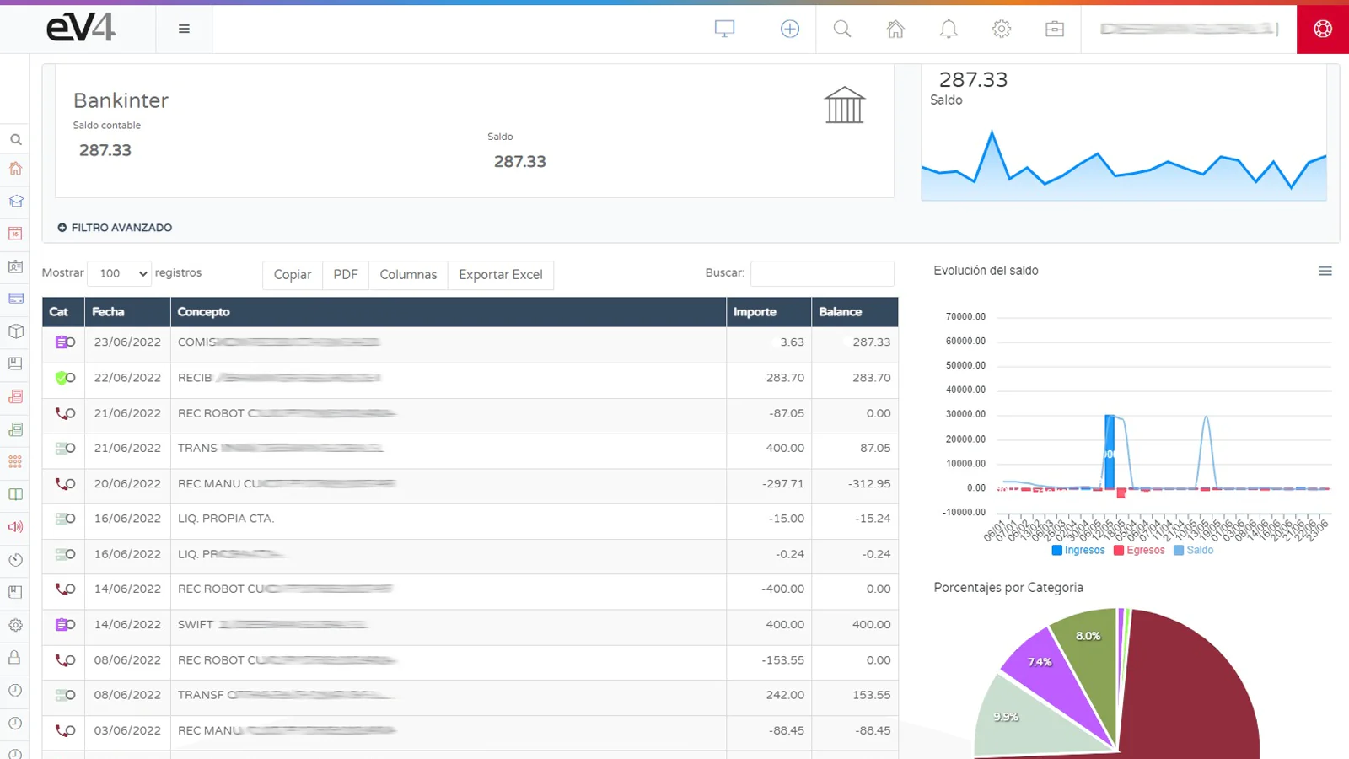This screenshot has height=759, width=1349.
Task: Click into the Buscar search field
Action: point(822,273)
